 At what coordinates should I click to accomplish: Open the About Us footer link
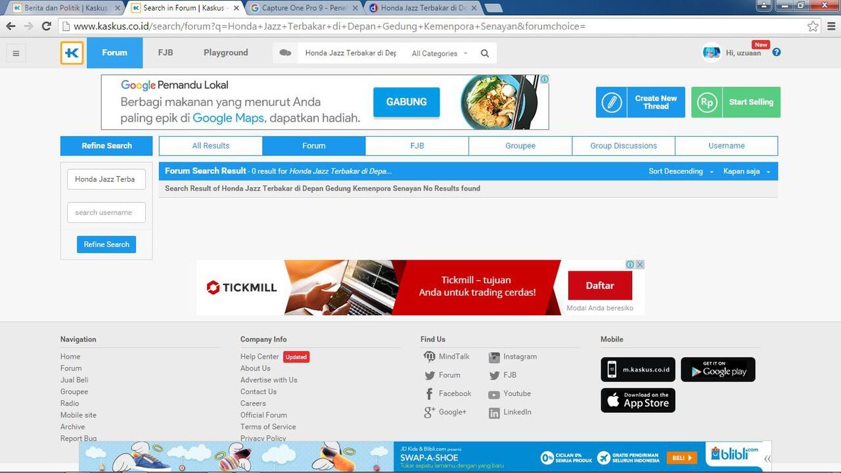pos(256,369)
